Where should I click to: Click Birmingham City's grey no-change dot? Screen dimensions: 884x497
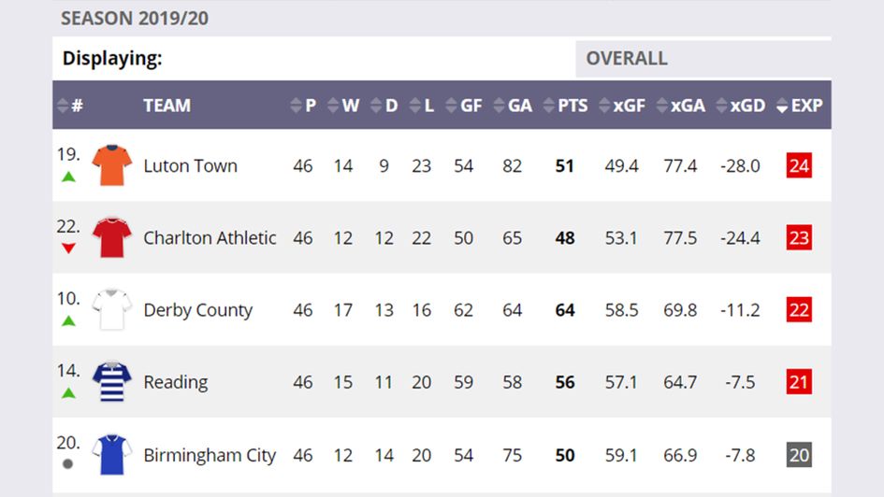tap(67, 464)
